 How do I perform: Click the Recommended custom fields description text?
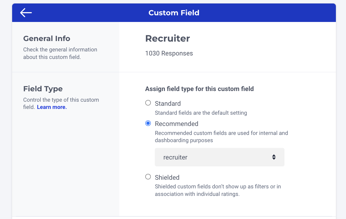click(x=221, y=137)
